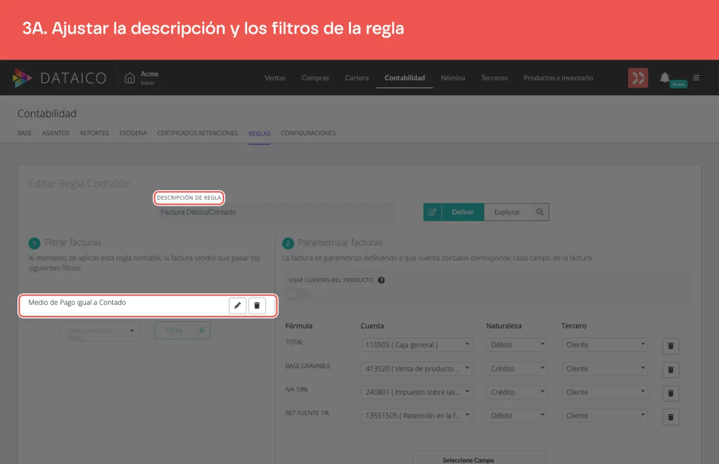Click the search magnifier icon next to Explorar
This screenshot has width=719, height=464.
(540, 212)
